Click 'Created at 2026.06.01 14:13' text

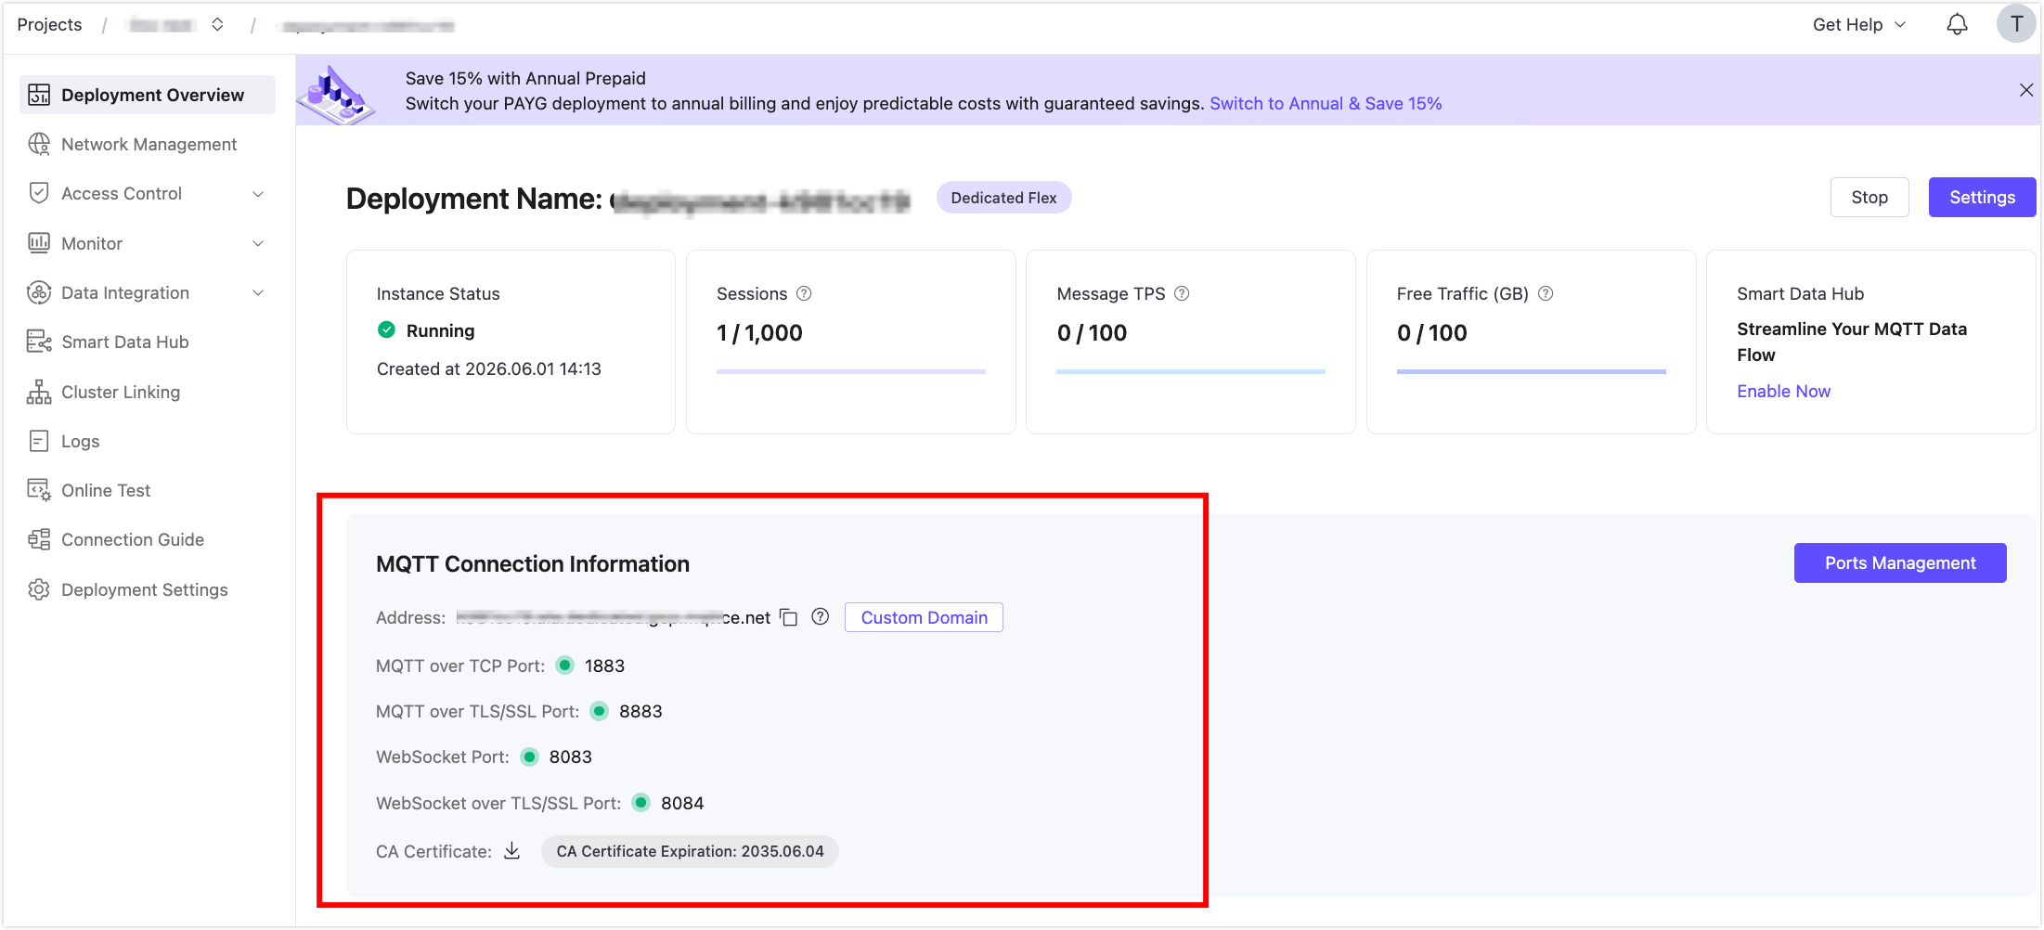489,368
